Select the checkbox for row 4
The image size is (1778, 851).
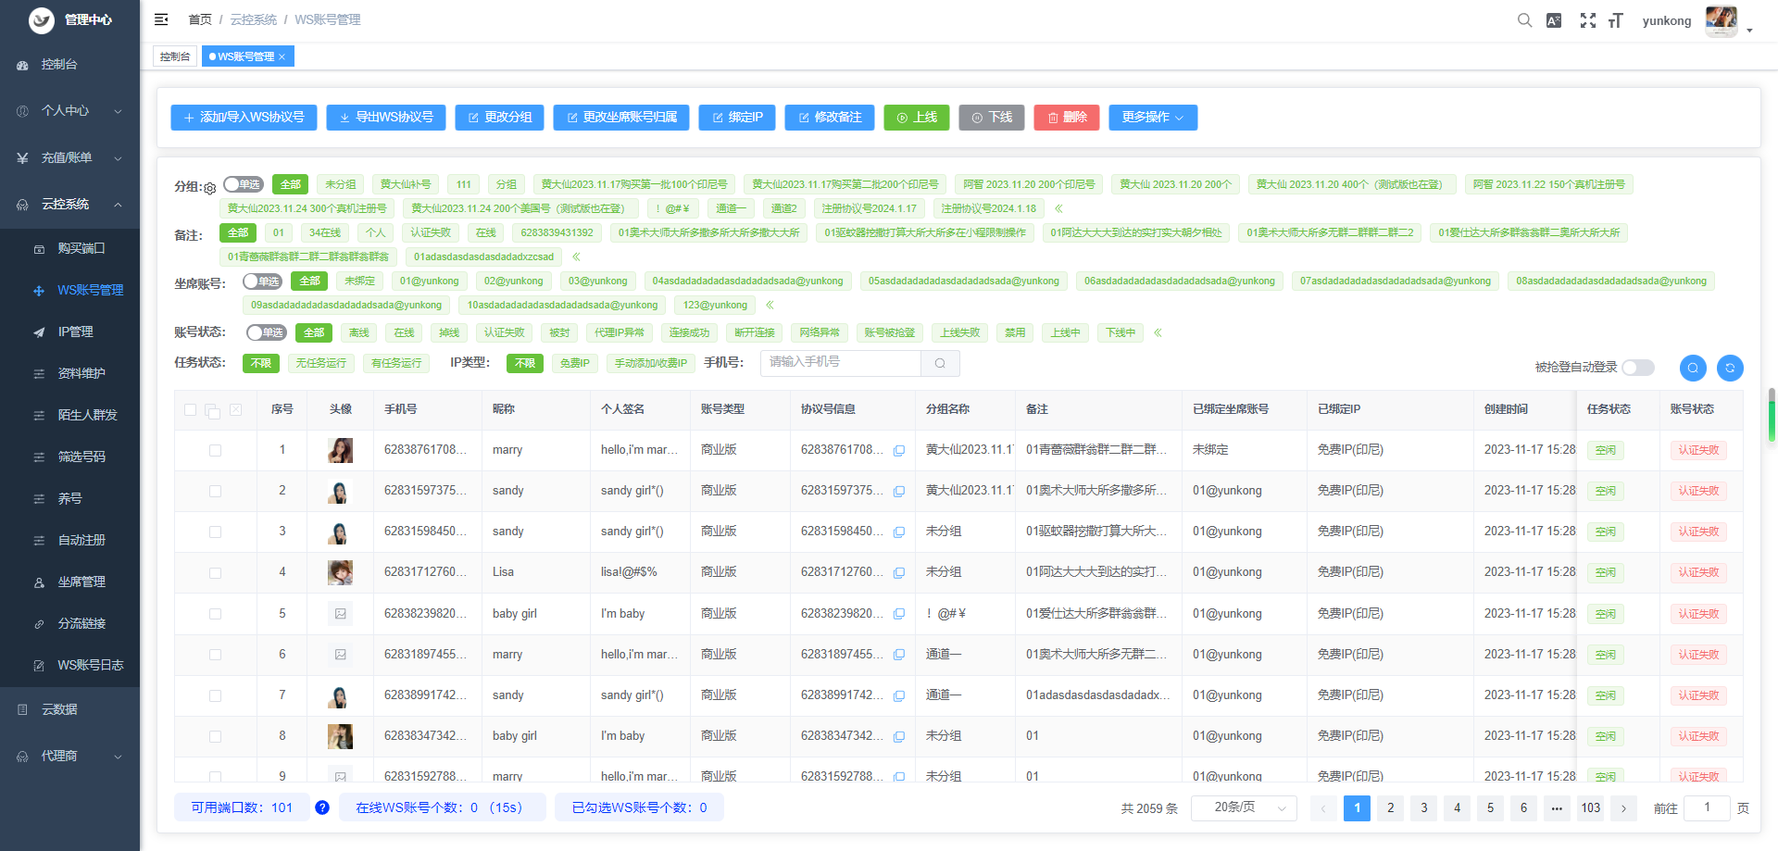pos(215,572)
